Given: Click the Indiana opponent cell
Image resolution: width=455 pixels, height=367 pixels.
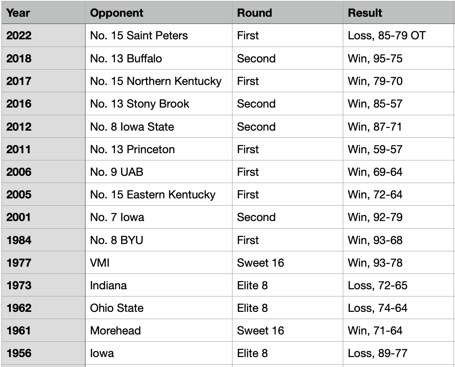Looking at the screenshot, I should pyautogui.click(x=159, y=285).
